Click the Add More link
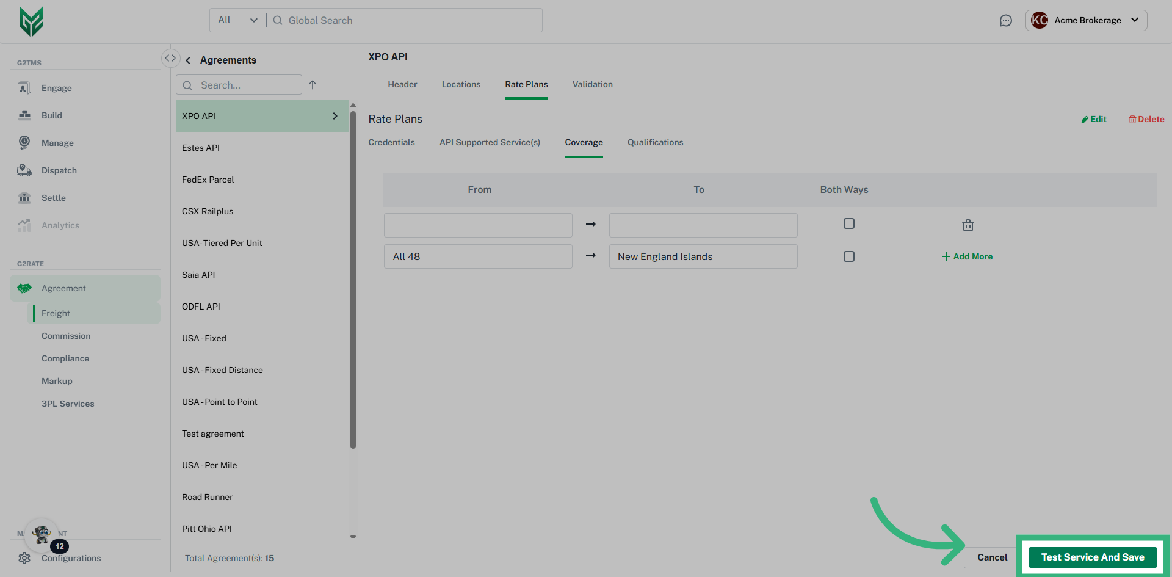Image resolution: width=1172 pixels, height=577 pixels. 967,256
